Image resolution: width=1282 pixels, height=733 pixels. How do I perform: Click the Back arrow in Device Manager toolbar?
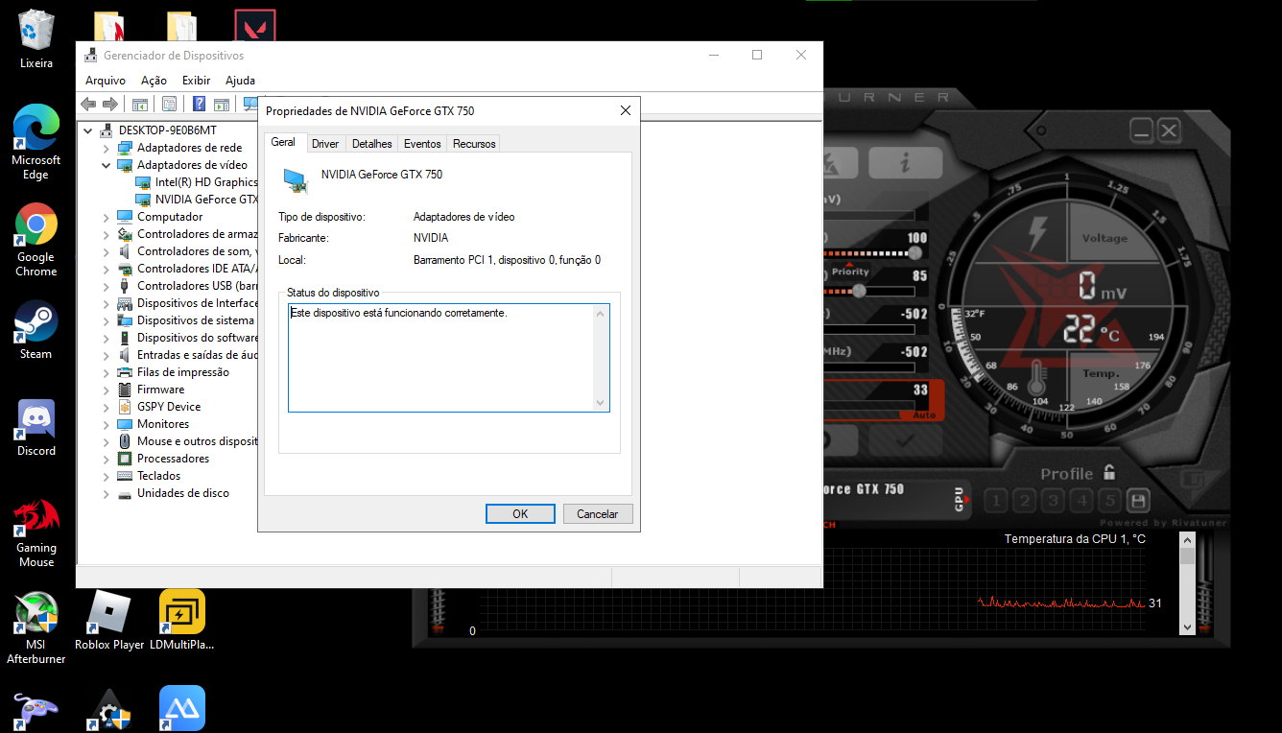pos(88,104)
